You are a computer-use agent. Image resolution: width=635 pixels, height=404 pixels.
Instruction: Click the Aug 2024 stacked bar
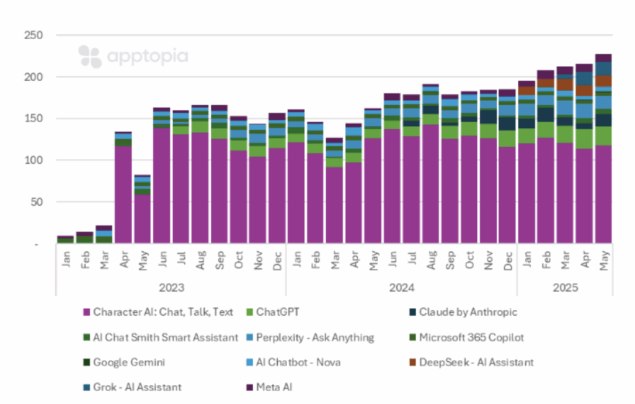(430, 163)
